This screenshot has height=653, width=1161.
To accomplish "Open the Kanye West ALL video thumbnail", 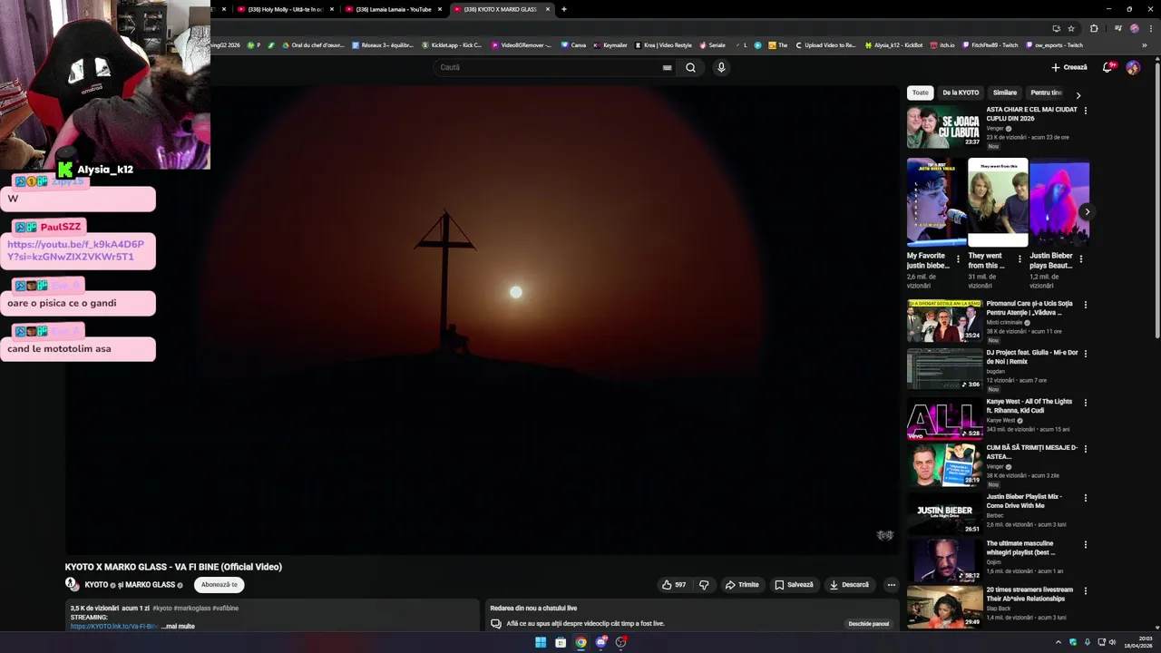I will pyautogui.click(x=944, y=419).
